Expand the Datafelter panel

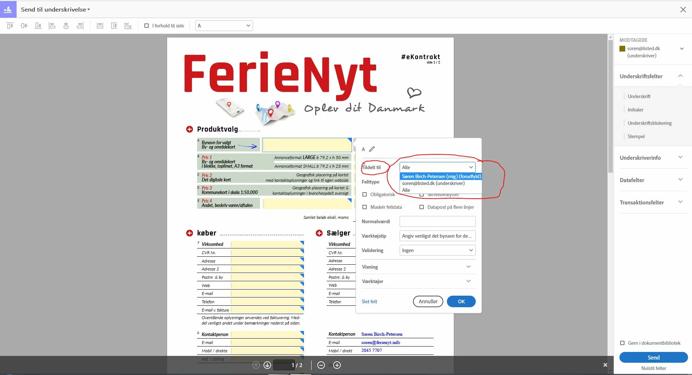click(680, 180)
